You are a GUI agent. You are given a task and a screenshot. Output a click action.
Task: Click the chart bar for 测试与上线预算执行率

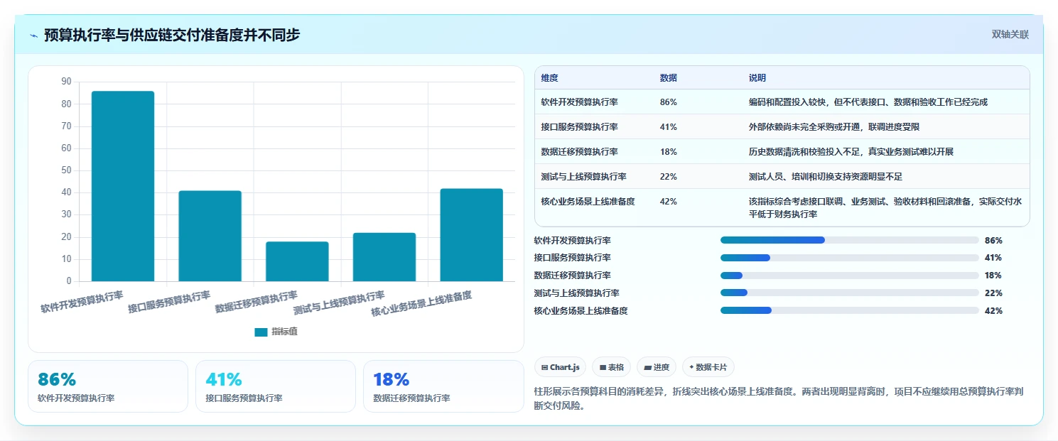[384, 257]
